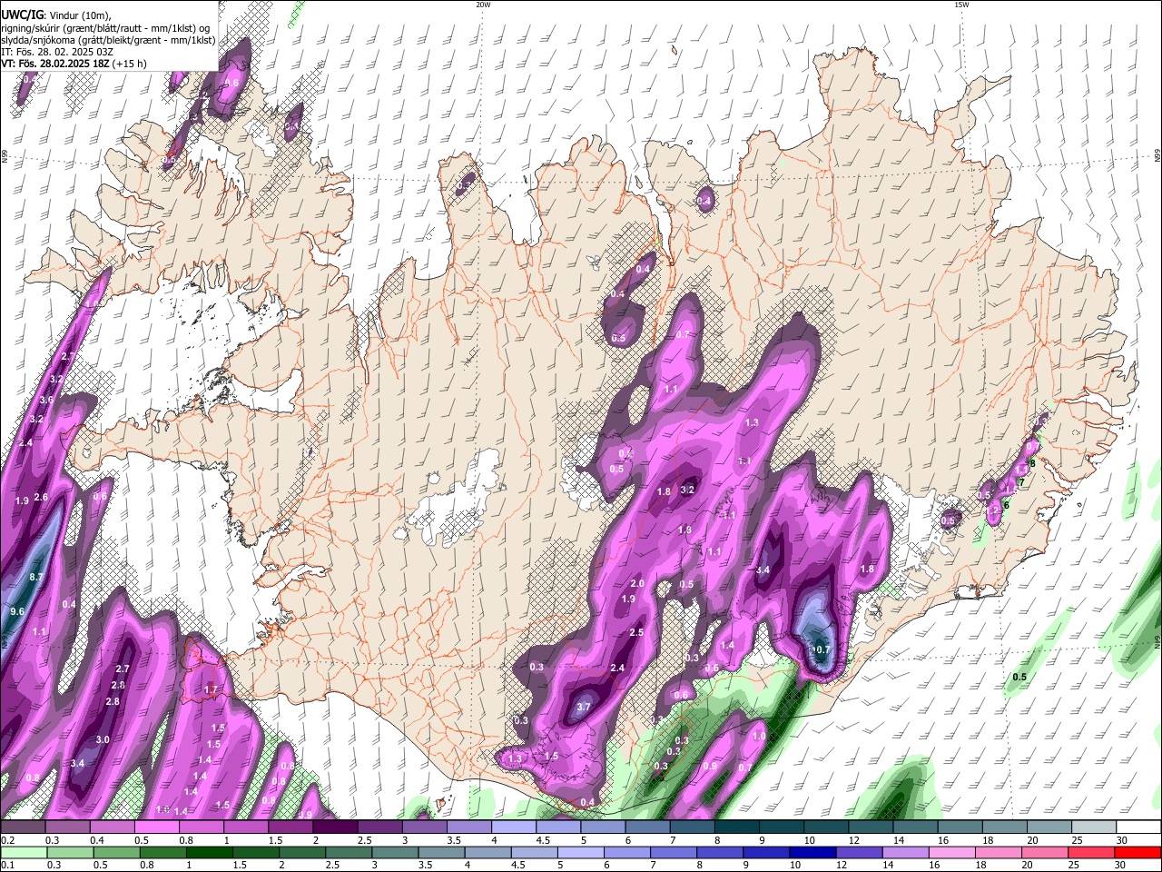Click the "3.0" precipitation value
Image resolution: width=1162 pixels, height=872 pixels.
pyautogui.click(x=103, y=739)
